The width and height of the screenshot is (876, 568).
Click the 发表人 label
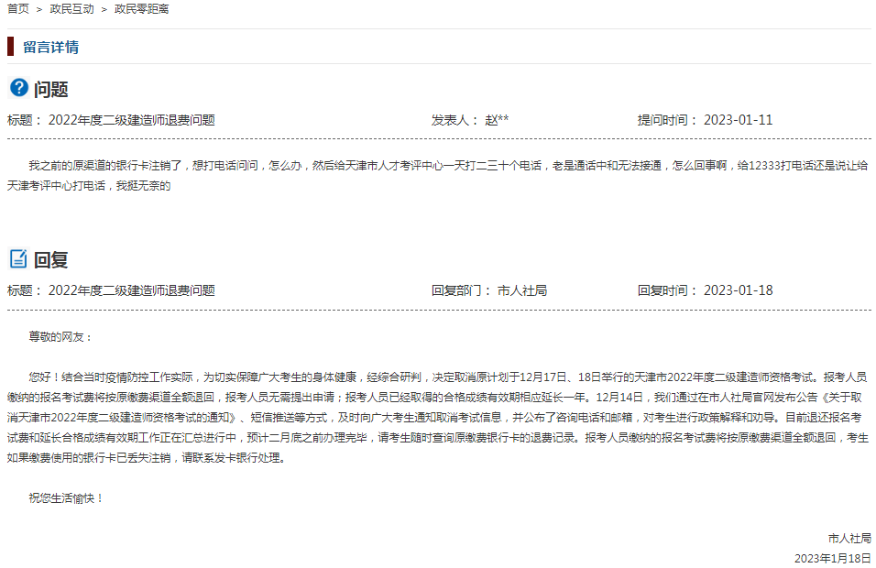(454, 120)
